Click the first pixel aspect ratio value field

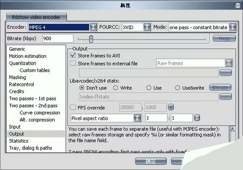157,118
